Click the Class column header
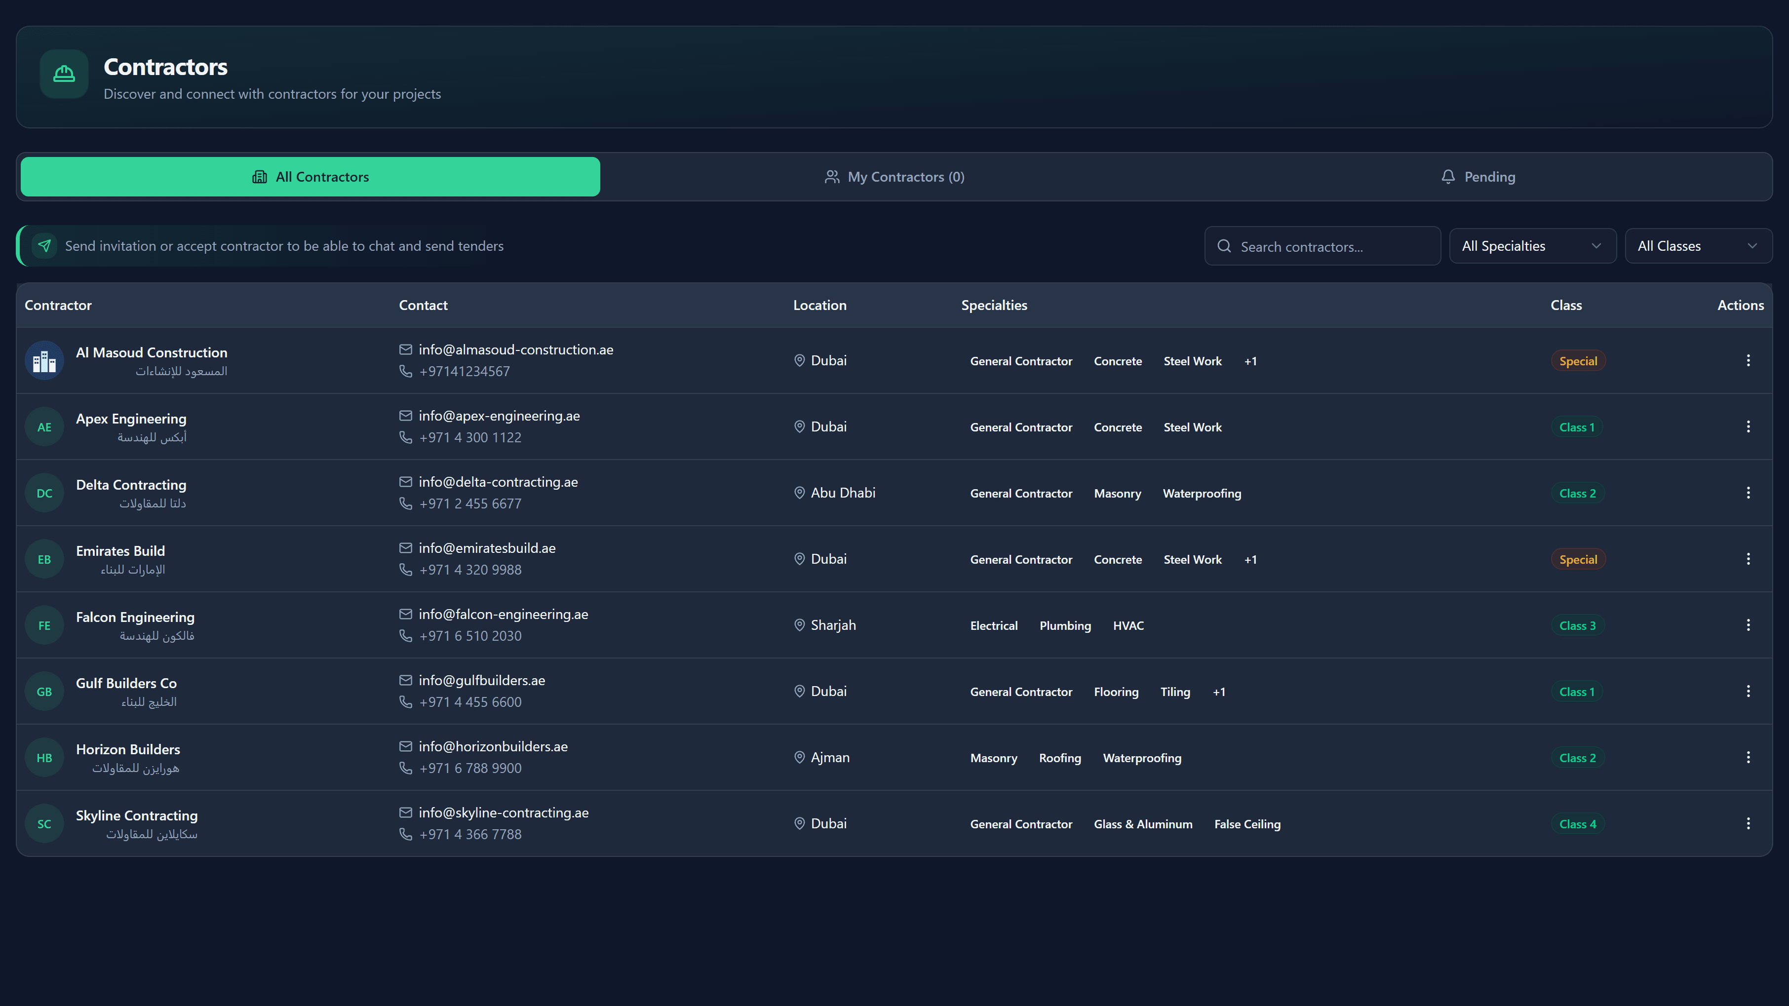The width and height of the screenshot is (1789, 1006). tap(1566, 305)
